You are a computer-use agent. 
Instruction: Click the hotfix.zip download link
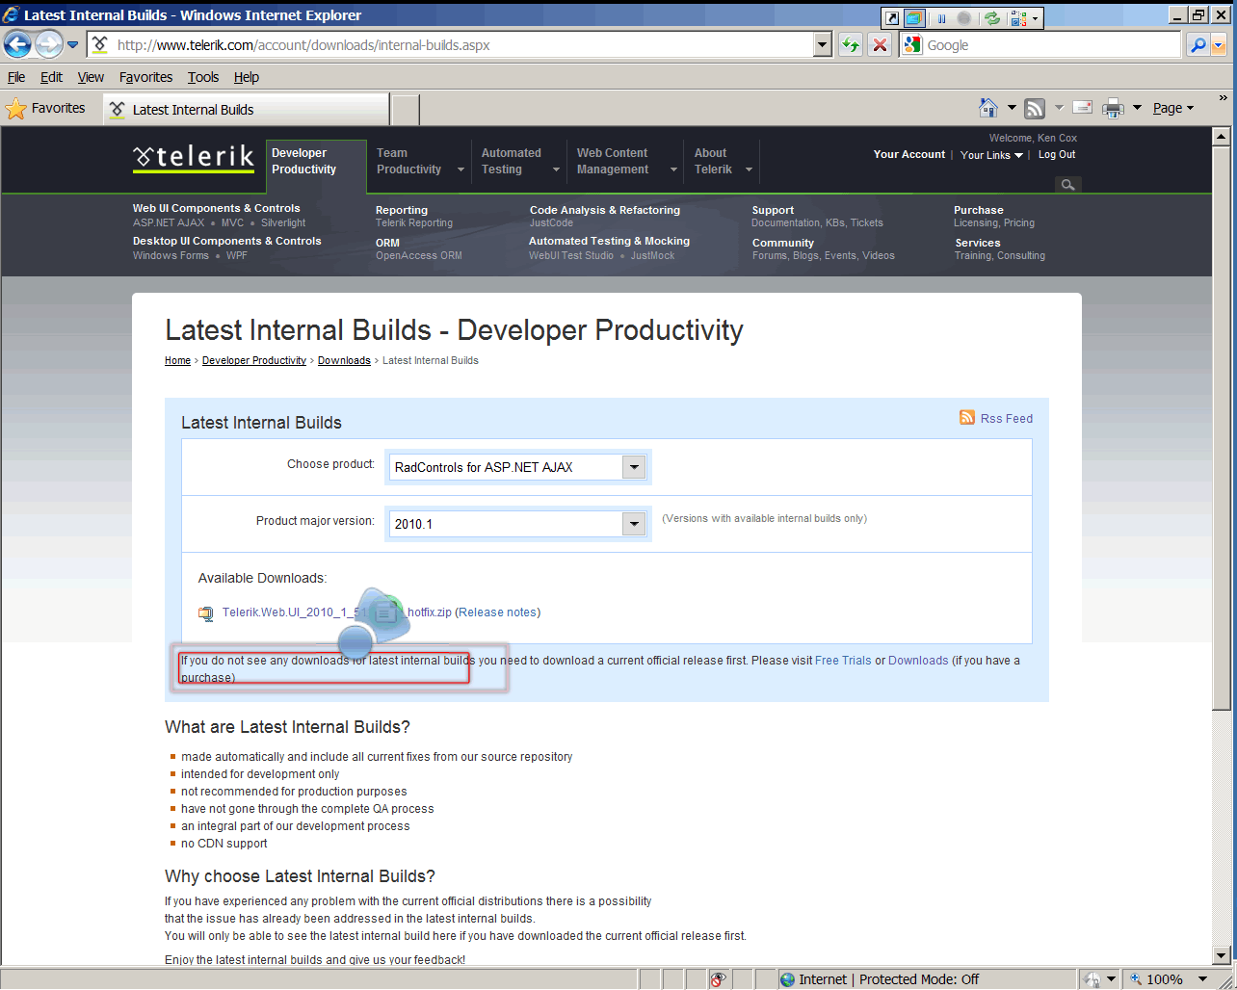coord(336,612)
